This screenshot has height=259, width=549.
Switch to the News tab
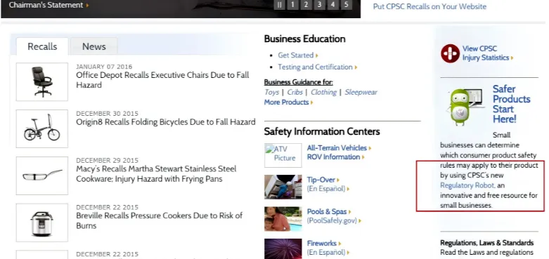click(93, 46)
